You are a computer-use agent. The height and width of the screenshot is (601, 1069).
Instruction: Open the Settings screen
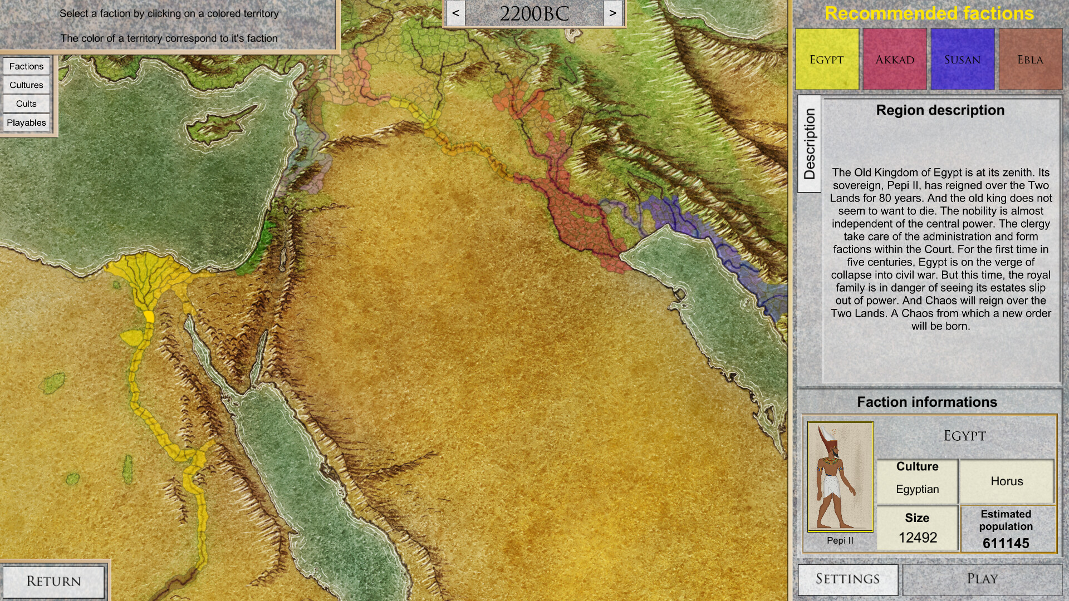849,579
